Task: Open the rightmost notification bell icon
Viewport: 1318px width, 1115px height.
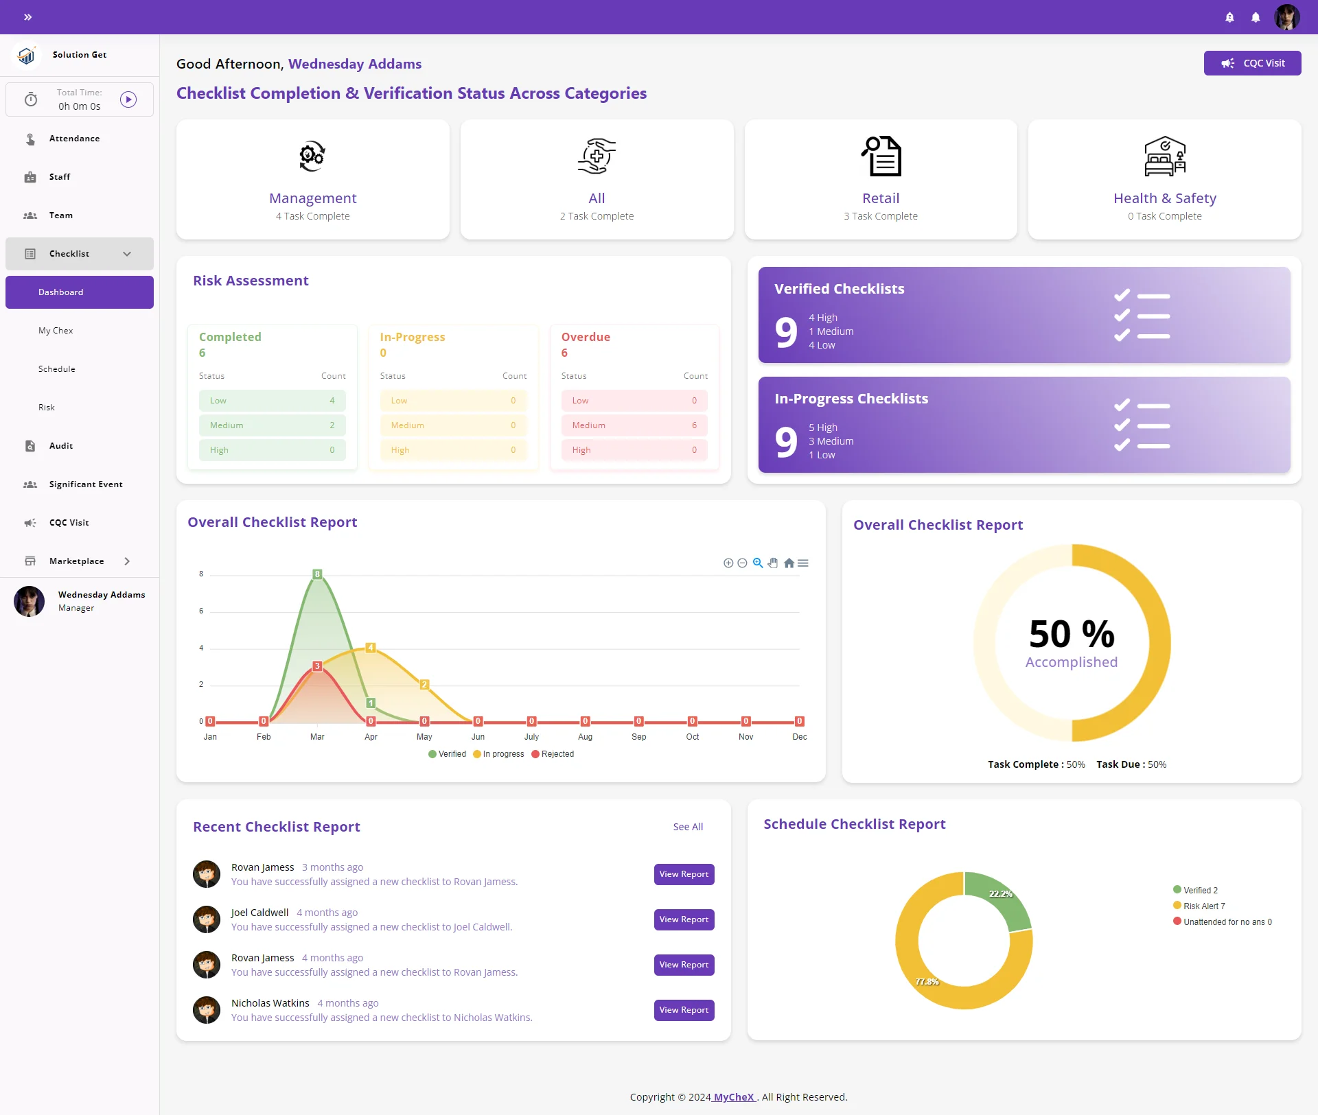Action: (1256, 17)
